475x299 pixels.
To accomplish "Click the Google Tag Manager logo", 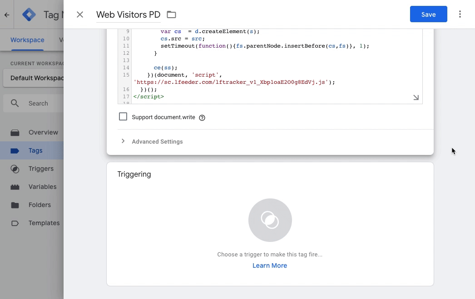I will 29,15.
